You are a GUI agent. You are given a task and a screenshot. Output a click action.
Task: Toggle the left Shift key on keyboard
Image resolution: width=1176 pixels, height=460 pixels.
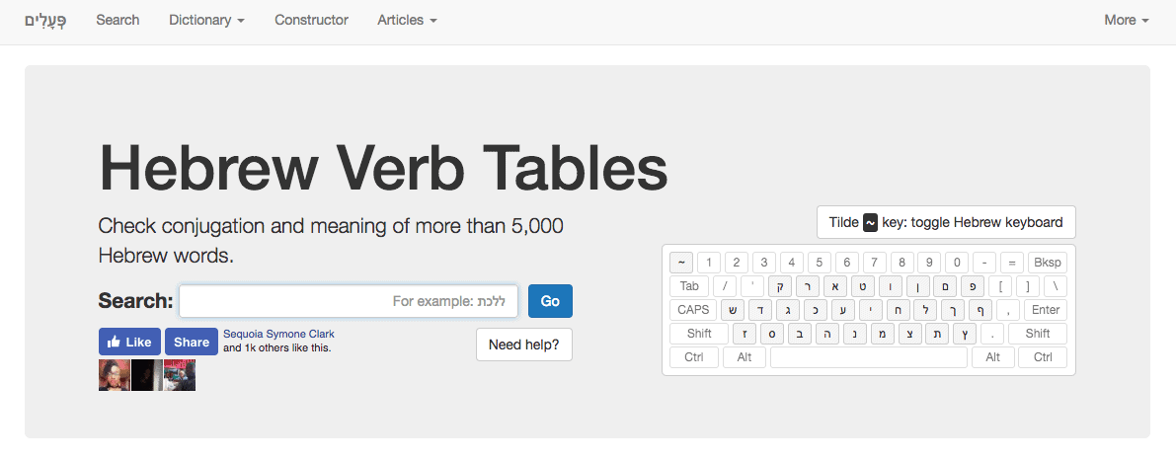tap(699, 334)
